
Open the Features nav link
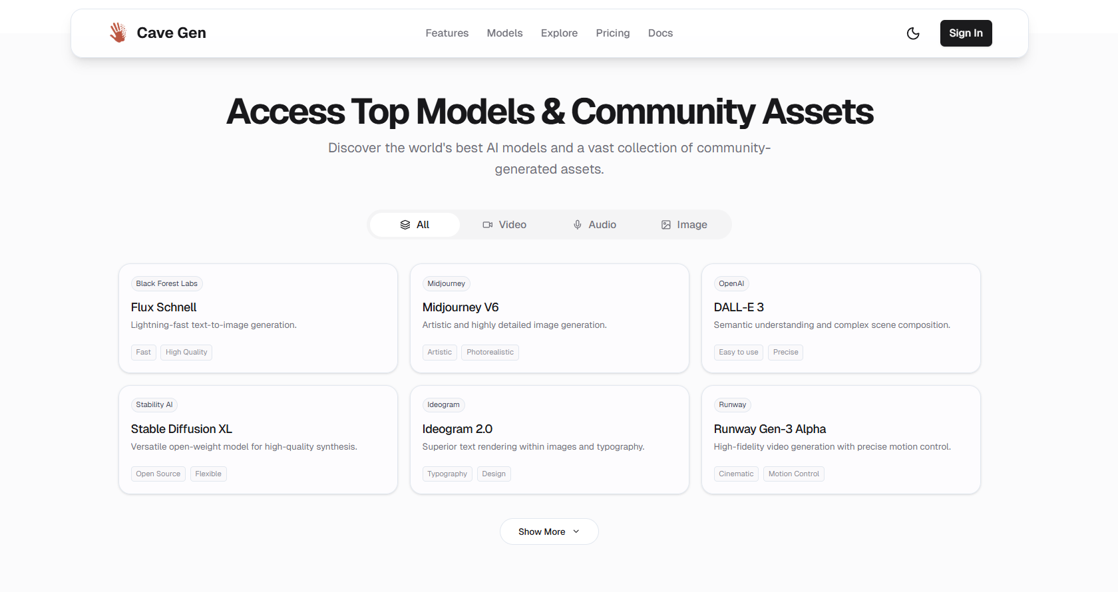click(447, 33)
